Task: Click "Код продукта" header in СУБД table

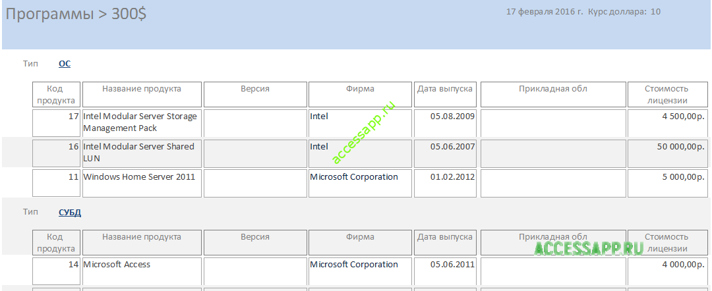Action: [56, 243]
